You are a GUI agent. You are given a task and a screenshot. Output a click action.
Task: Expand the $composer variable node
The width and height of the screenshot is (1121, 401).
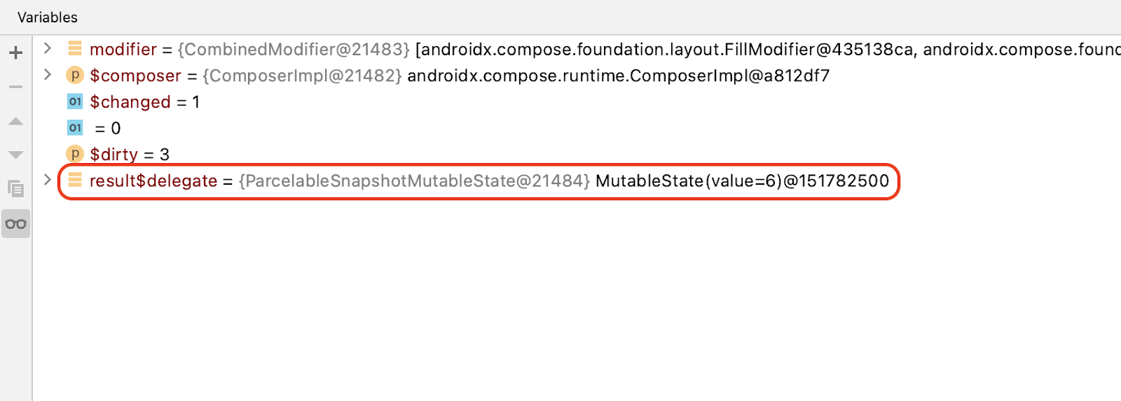click(x=48, y=74)
